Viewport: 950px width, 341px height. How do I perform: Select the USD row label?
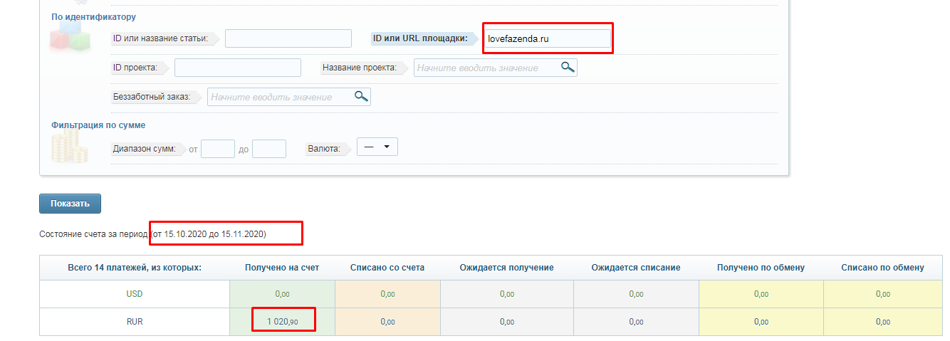[135, 293]
